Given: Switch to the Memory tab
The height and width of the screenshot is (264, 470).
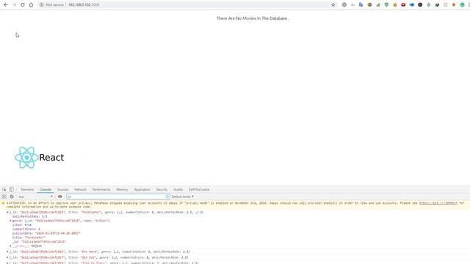Looking at the screenshot, I should coord(122,189).
